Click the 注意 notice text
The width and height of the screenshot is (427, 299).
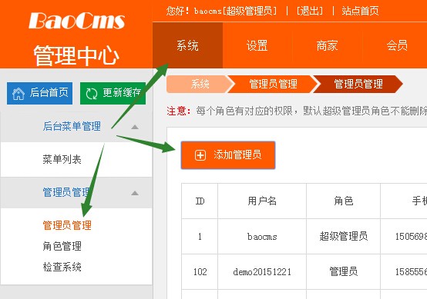tap(179, 111)
